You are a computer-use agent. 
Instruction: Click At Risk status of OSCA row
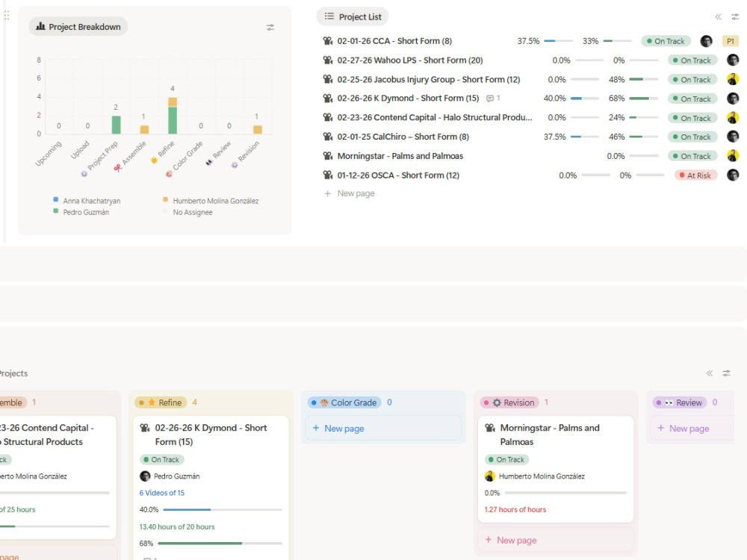[x=695, y=175]
